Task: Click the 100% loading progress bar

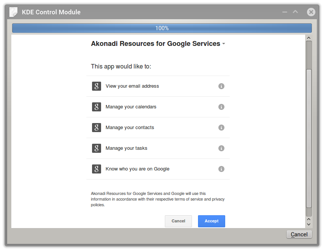Action: point(162,28)
